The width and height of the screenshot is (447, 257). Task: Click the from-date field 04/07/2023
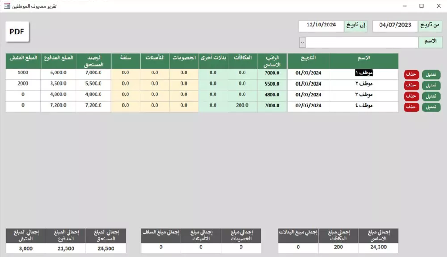pos(395,26)
